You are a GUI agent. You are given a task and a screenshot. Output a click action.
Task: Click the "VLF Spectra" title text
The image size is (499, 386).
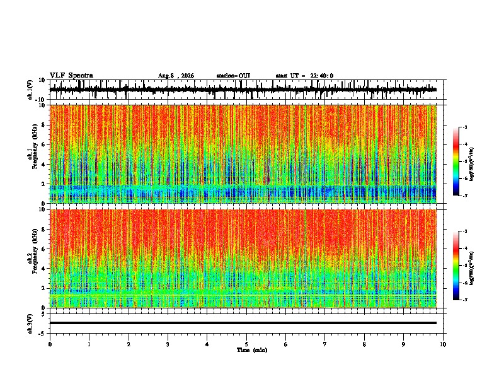click(x=71, y=76)
